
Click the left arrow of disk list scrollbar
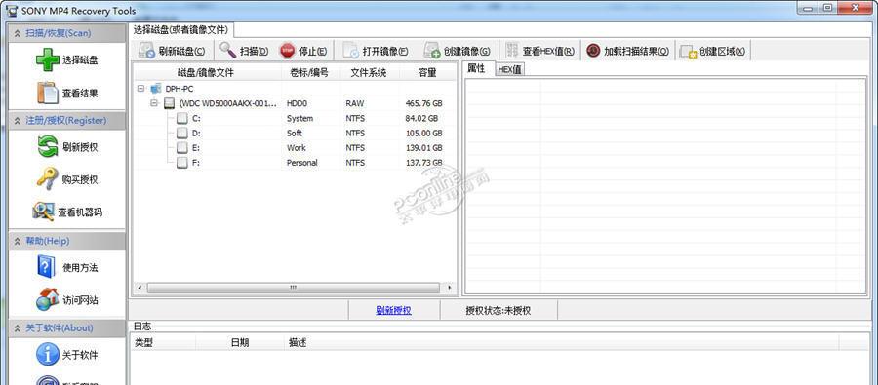point(139,288)
